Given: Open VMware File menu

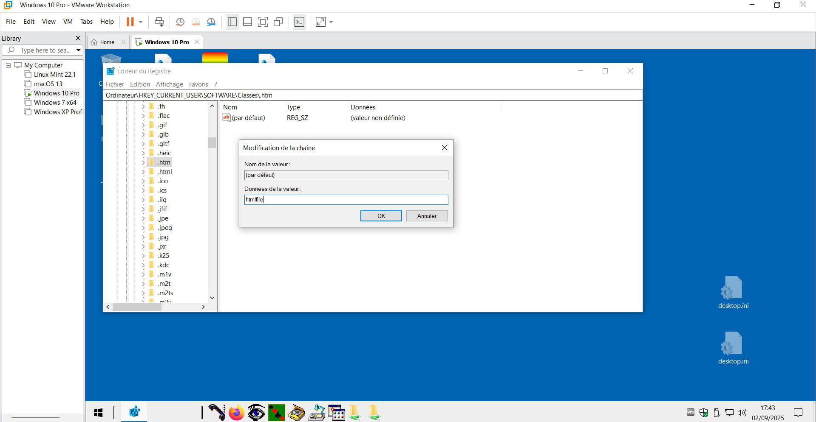Looking at the screenshot, I should 11,22.
